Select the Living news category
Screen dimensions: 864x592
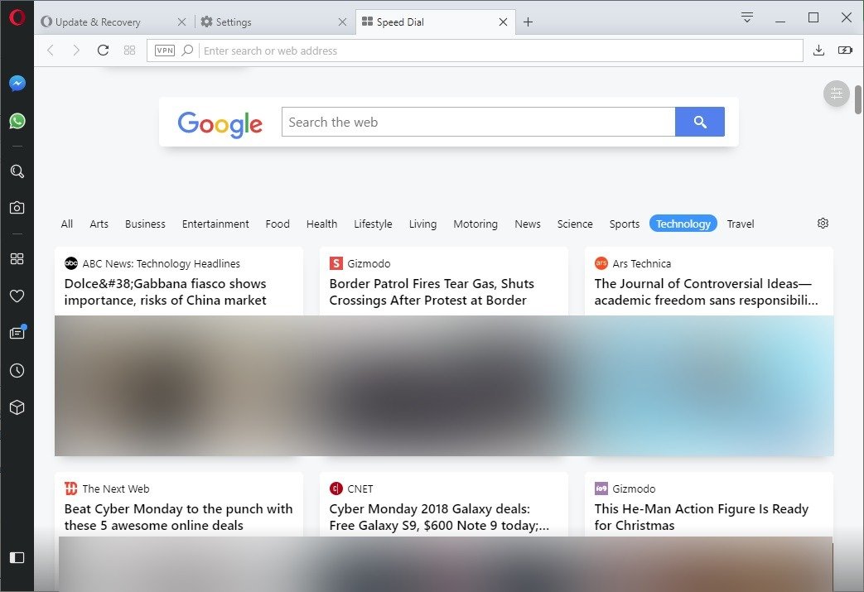coord(422,224)
